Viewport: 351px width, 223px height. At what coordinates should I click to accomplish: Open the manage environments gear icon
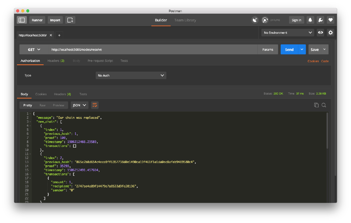(330, 33)
